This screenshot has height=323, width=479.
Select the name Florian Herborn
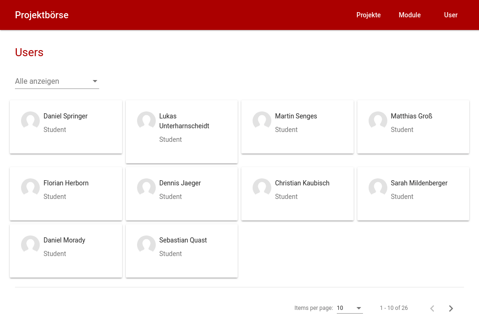click(66, 183)
